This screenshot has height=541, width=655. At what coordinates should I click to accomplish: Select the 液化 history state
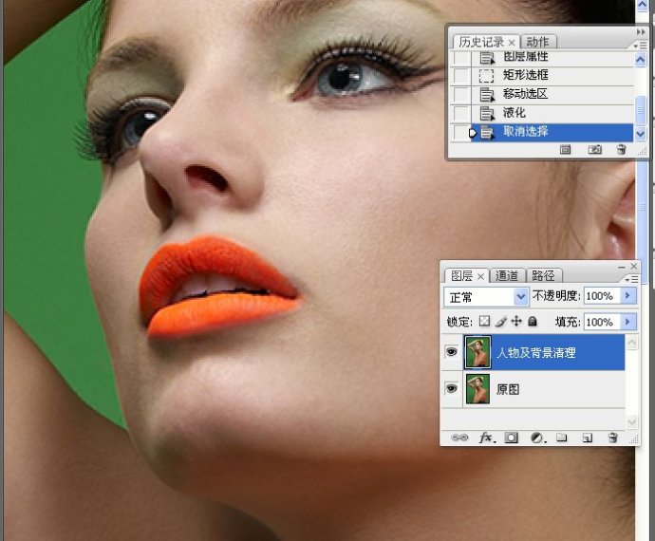515,112
